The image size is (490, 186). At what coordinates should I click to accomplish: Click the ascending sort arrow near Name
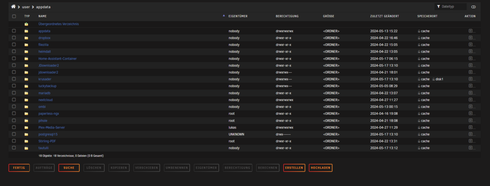pyautogui.click(x=223, y=16)
